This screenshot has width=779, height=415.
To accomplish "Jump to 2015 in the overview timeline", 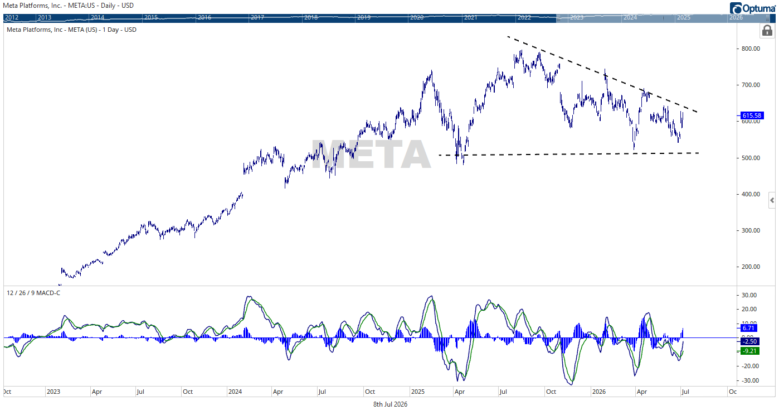I will pyautogui.click(x=150, y=18).
